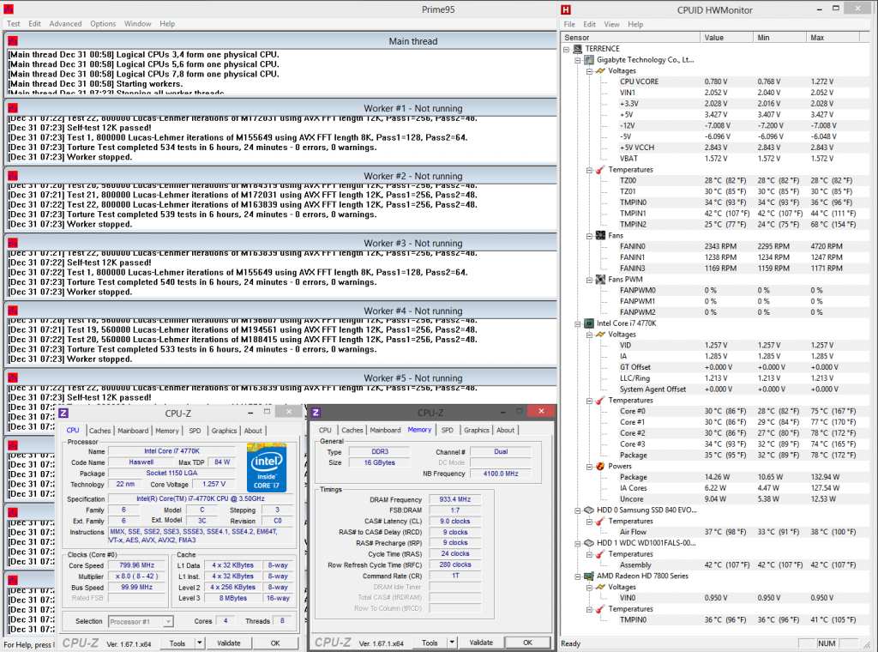Collapse the Gigabyte Voltages tree node
This screenshot has width=878, height=652.
click(589, 71)
